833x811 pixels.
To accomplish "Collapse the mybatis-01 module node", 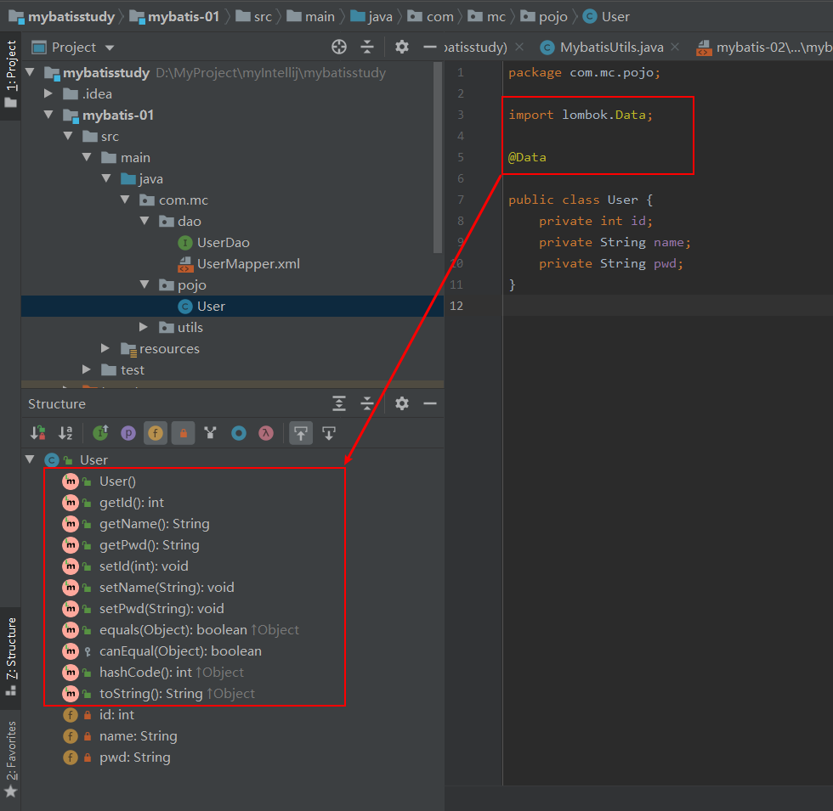I will click(x=49, y=115).
